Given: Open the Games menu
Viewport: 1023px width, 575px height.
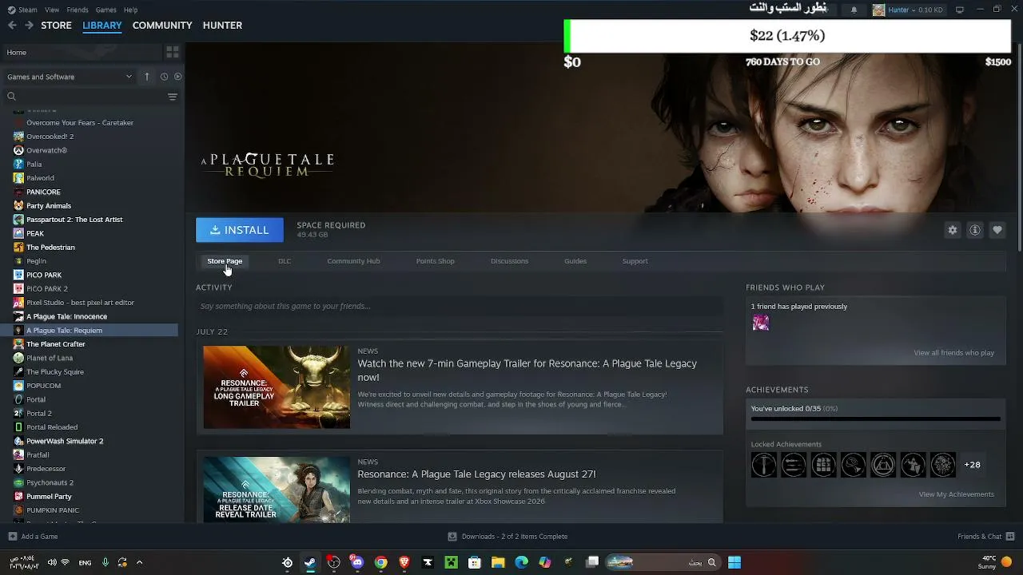Looking at the screenshot, I should tap(106, 10).
